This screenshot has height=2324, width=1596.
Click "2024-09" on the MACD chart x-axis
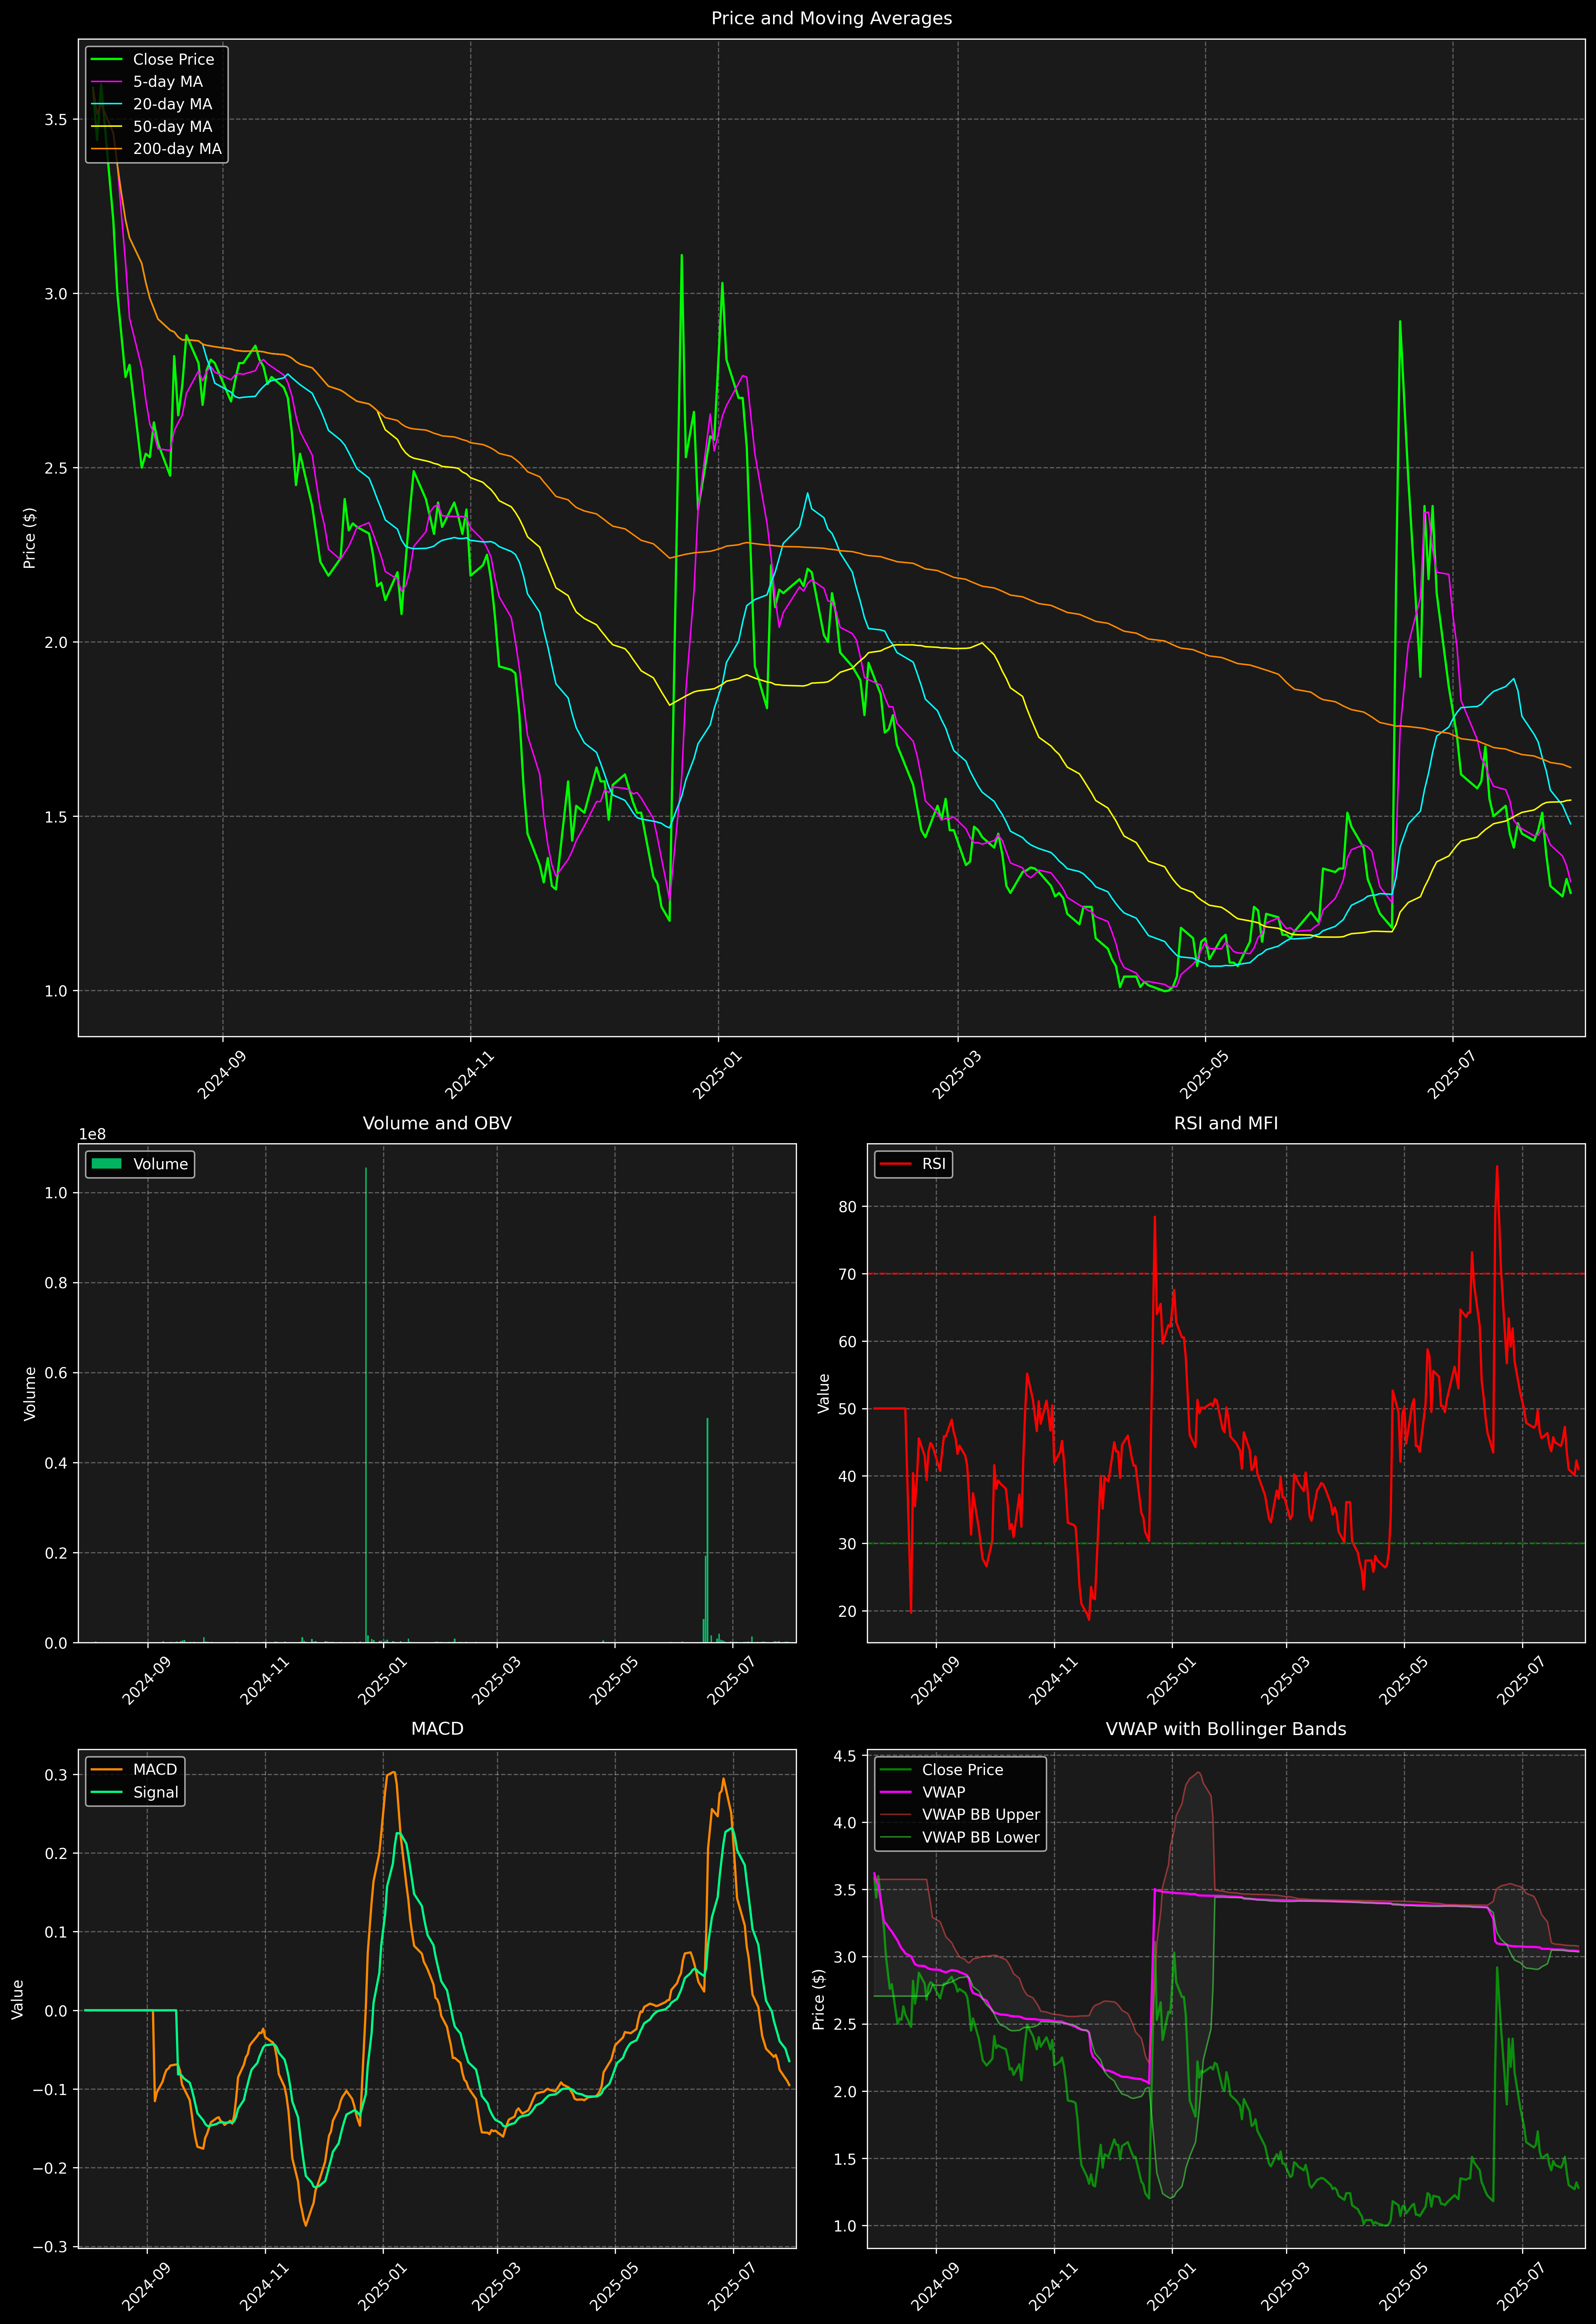[147, 2287]
